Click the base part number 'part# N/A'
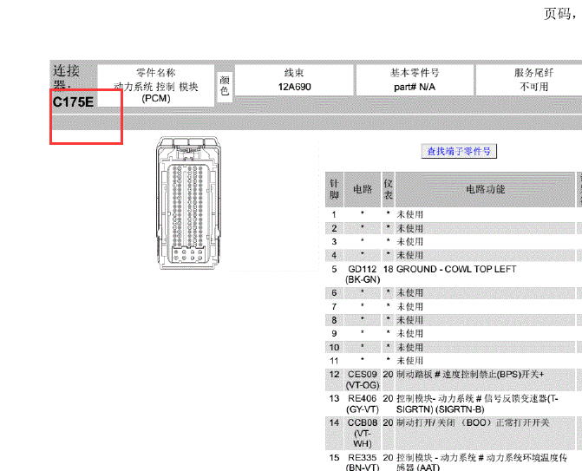The image size is (582, 471). pyautogui.click(x=415, y=87)
